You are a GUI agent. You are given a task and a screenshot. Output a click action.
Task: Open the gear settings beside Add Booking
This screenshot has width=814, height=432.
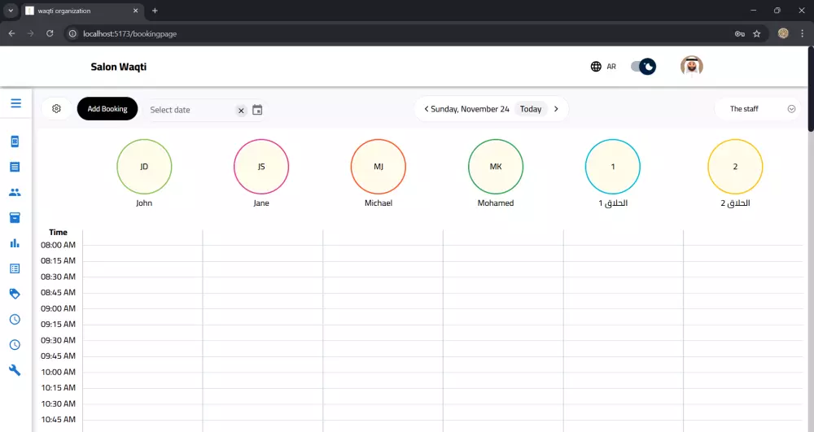tap(56, 108)
